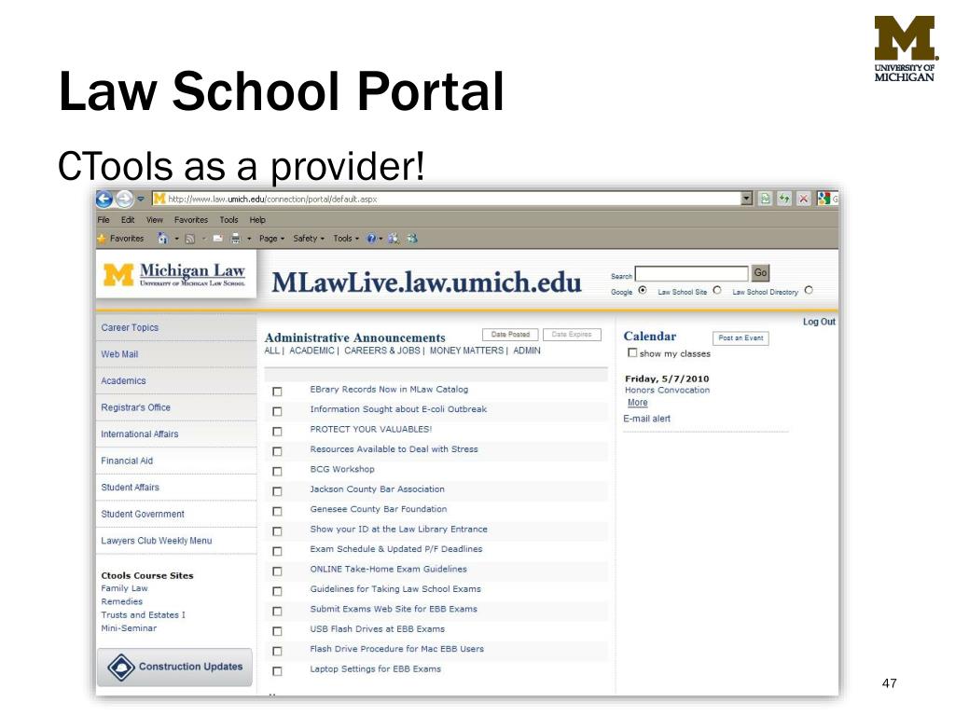Click the browser Forward arrow button

point(124,200)
